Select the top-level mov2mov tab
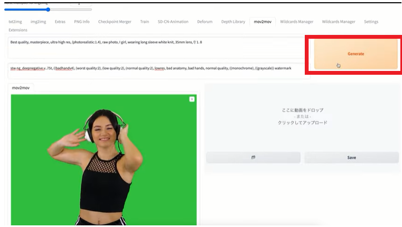The image size is (402, 227). pos(263,22)
